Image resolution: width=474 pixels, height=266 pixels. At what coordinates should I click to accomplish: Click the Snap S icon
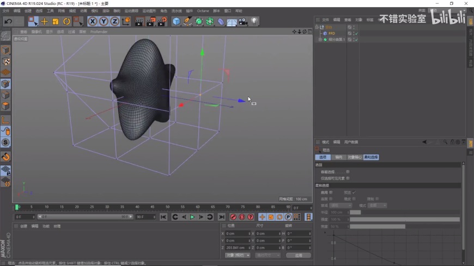5,142
